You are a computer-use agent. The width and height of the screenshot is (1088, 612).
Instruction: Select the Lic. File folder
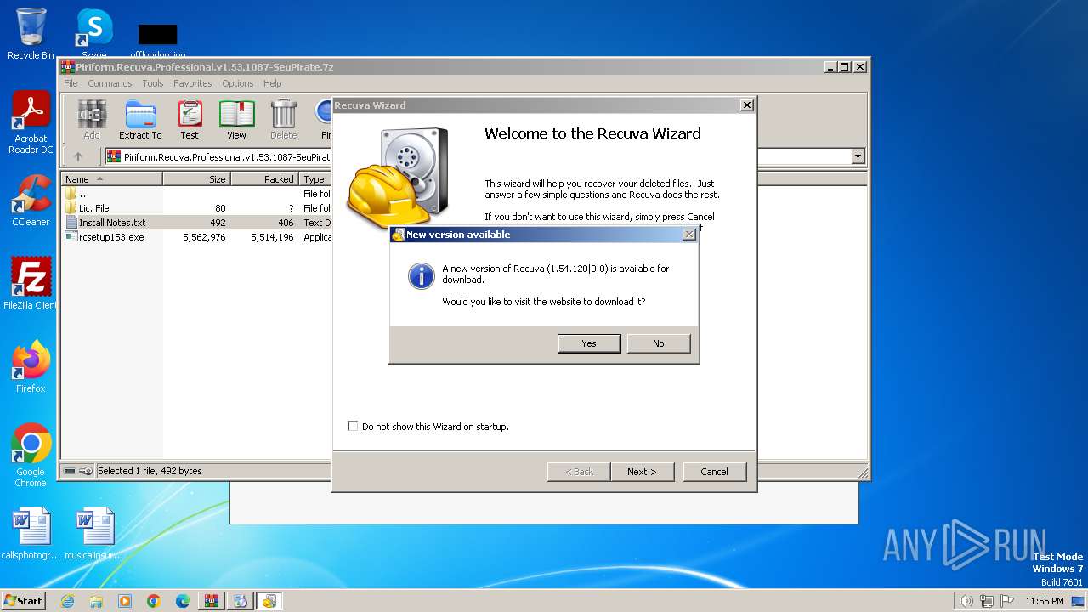(196, 208)
